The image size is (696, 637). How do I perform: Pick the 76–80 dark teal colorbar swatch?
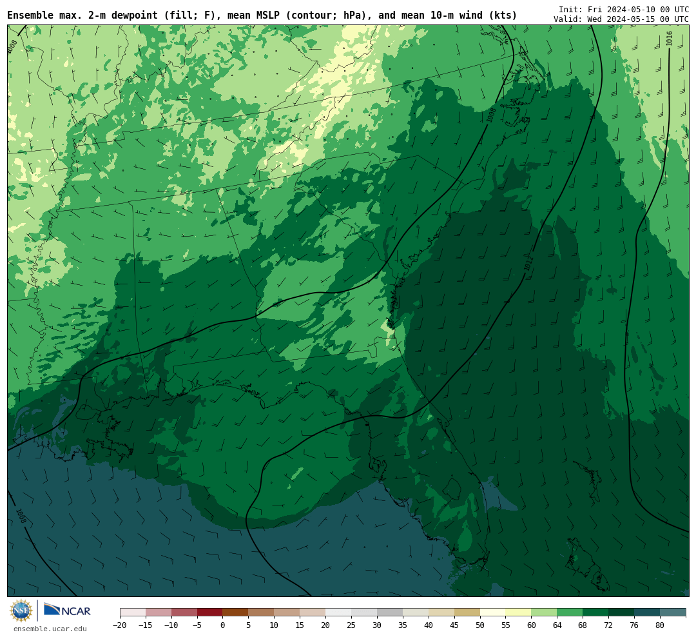coord(647,612)
